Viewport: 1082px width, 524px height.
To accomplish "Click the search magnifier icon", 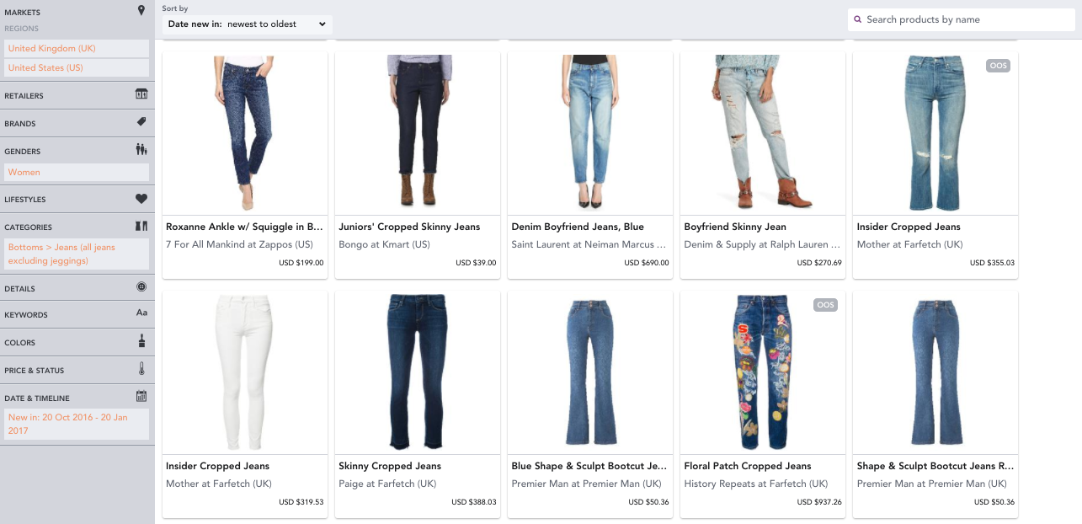I will [857, 19].
